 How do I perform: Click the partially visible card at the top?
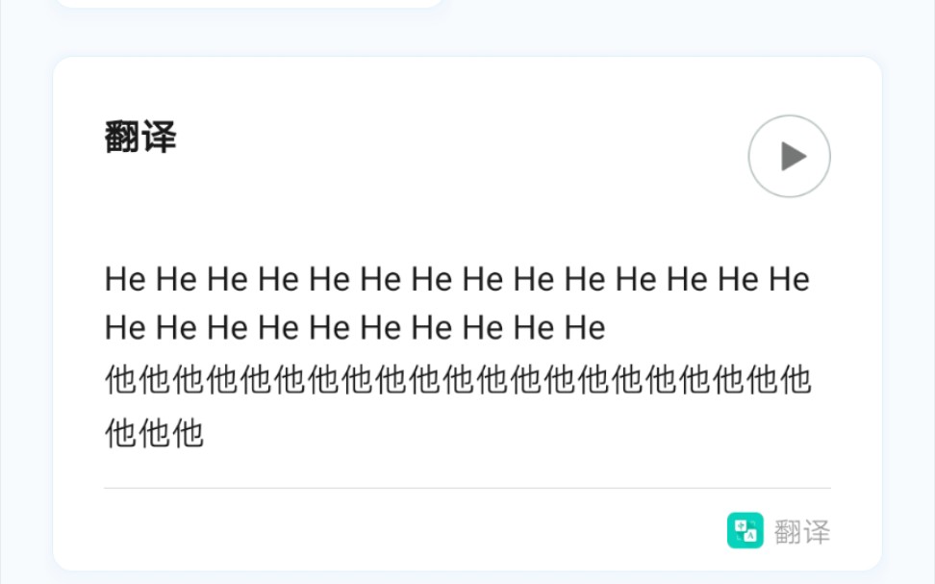tap(248, 3)
